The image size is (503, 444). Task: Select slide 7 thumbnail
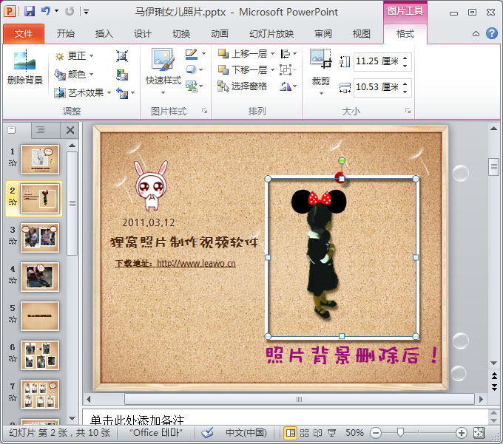pyautogui.click(x=40, y=395)
